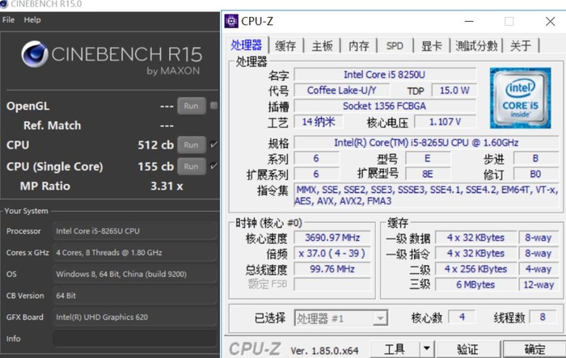This screenshot has height=358, width=566.
Task: Click the 代号 value Coffee Lake-U/Y
Action: [x=341, y=91]
